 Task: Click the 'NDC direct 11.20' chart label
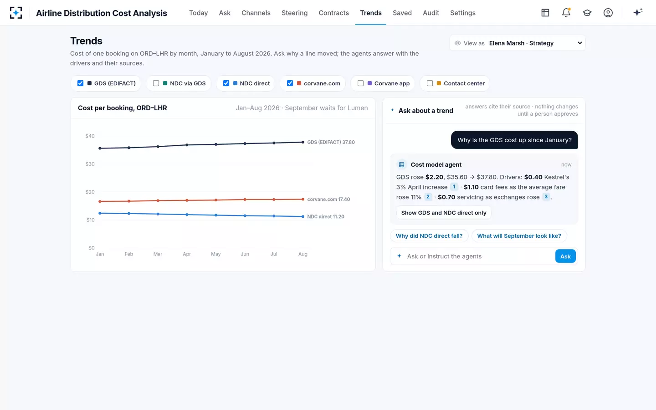[x=326, y=217]
